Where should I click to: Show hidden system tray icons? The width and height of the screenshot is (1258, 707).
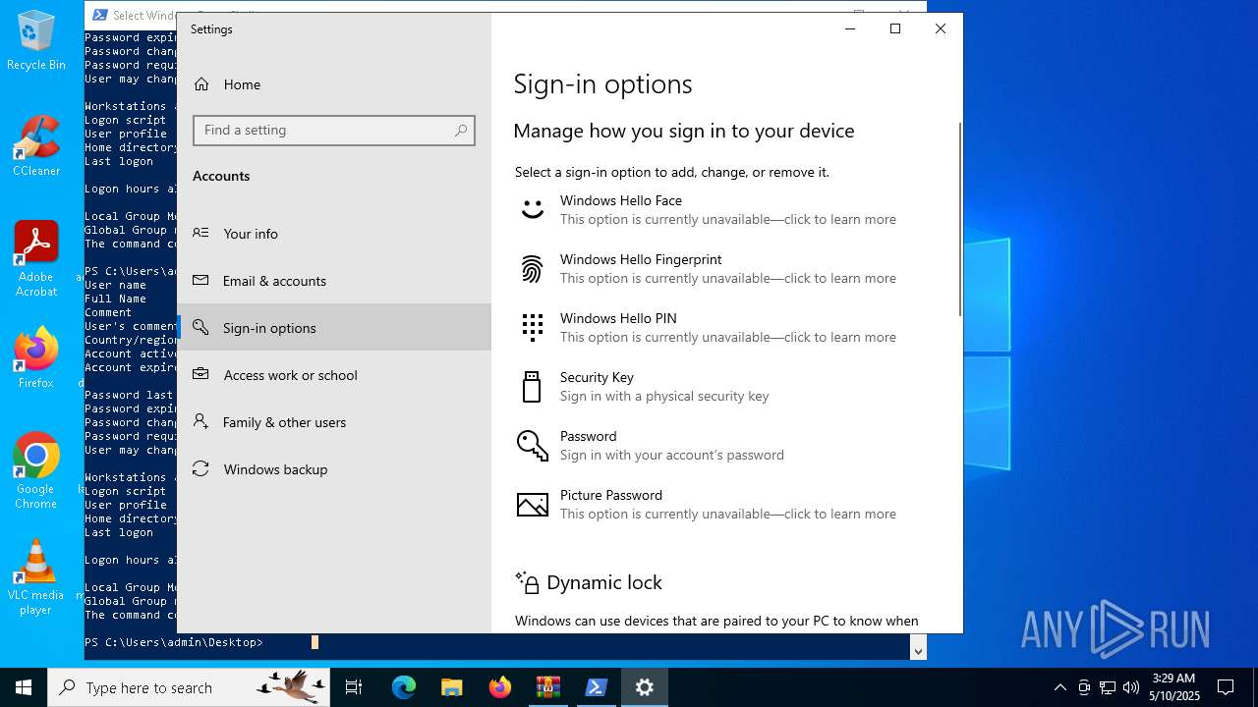tap(1059, 687)
